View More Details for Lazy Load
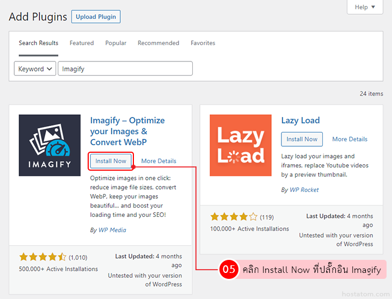Viewport: 392px width, 299px height. (x=350, y=139)
